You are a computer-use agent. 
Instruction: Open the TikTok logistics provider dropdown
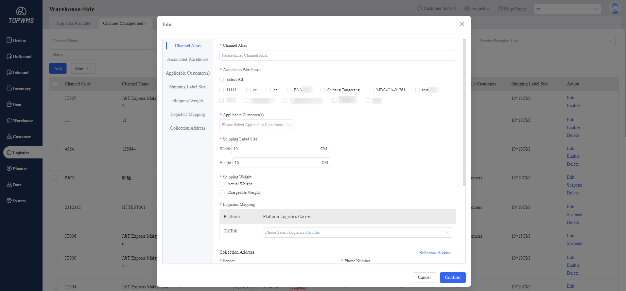(x=357, y=232)
